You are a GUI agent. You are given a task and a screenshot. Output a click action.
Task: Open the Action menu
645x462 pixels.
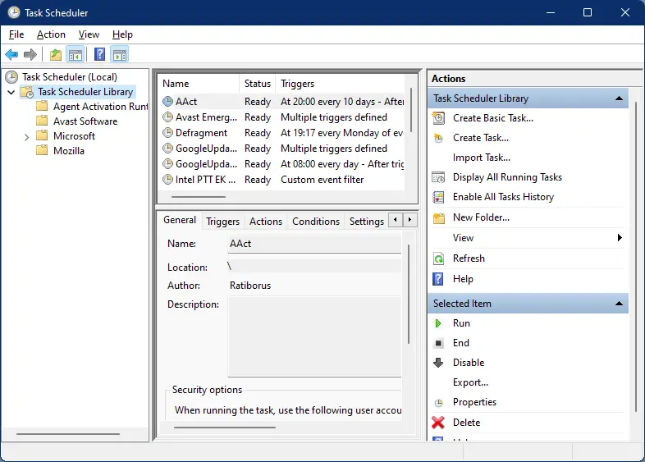click(x=51, y=34)
